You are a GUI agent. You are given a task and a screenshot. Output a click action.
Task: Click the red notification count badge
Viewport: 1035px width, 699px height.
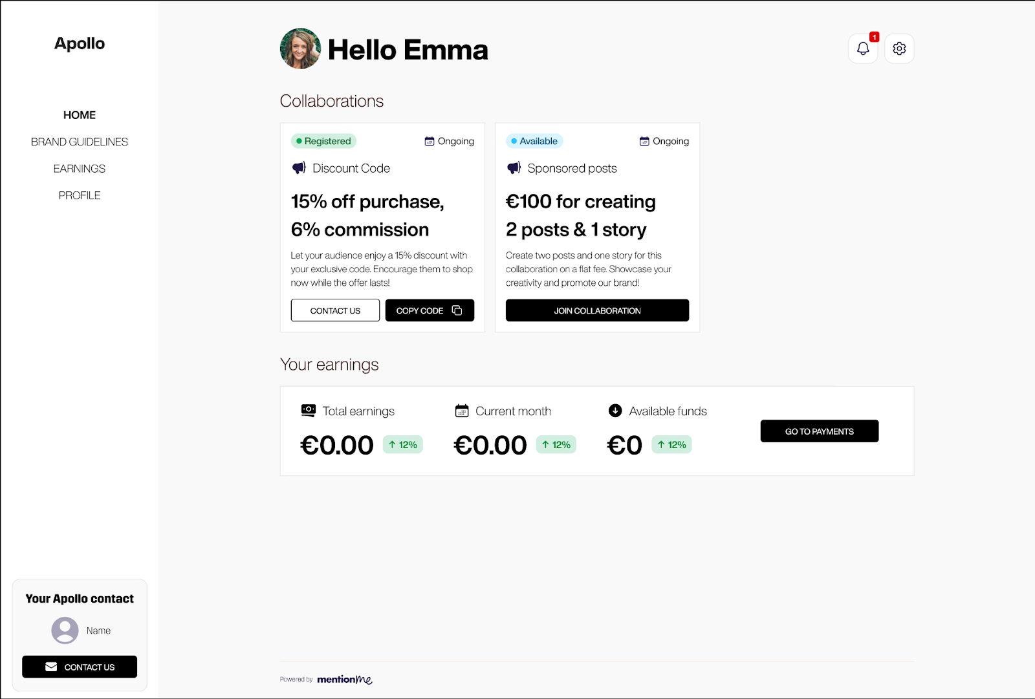coord(874,37)
